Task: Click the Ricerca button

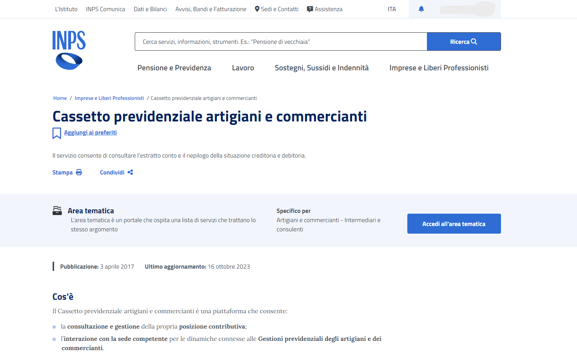Action: pos(464,42)
